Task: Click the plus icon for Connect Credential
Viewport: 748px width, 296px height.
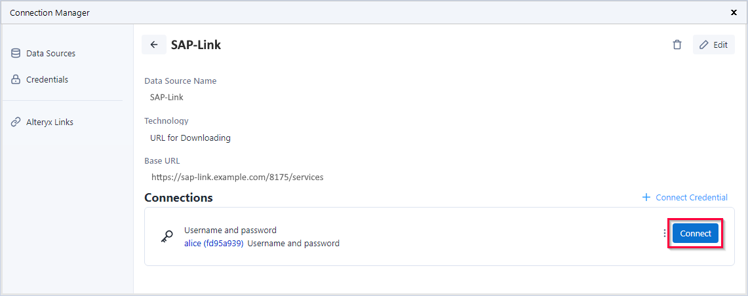Action: click(646, 197)
